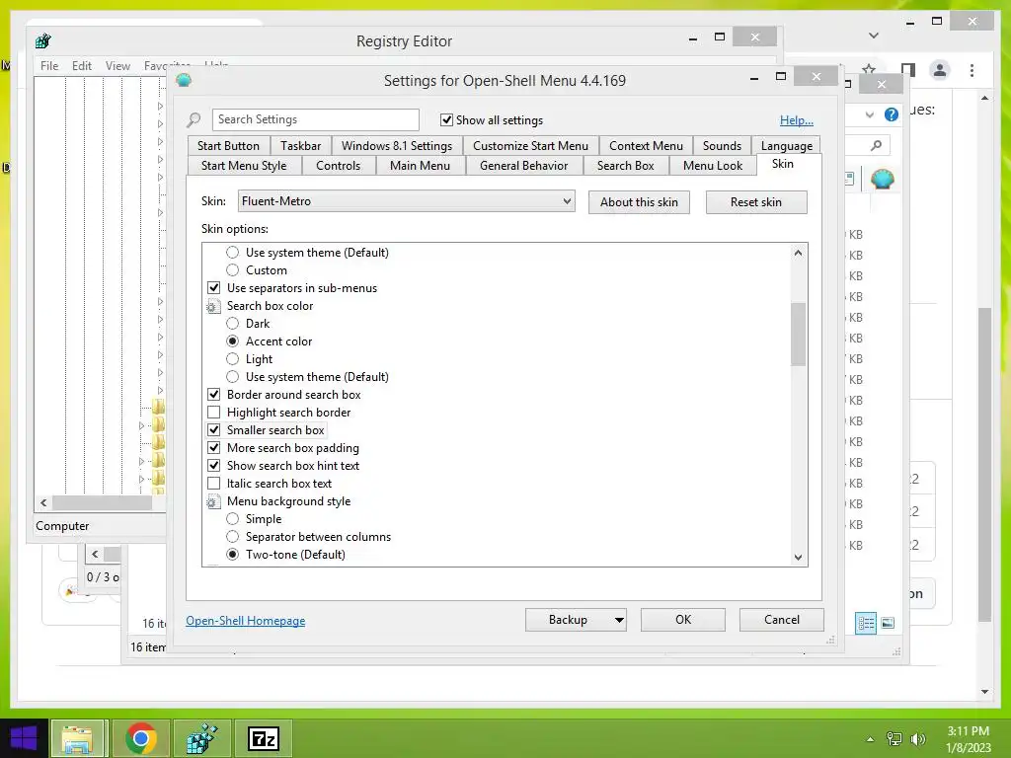Open Google Chrome from the taskbar
Screen dimensions: 1011x758
[x=141, y=738]
